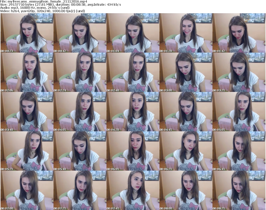Select the thumbnail marked 00:06:21
Image resolution: width=266 pixels, height=210 pixels.
coord(186,151)
